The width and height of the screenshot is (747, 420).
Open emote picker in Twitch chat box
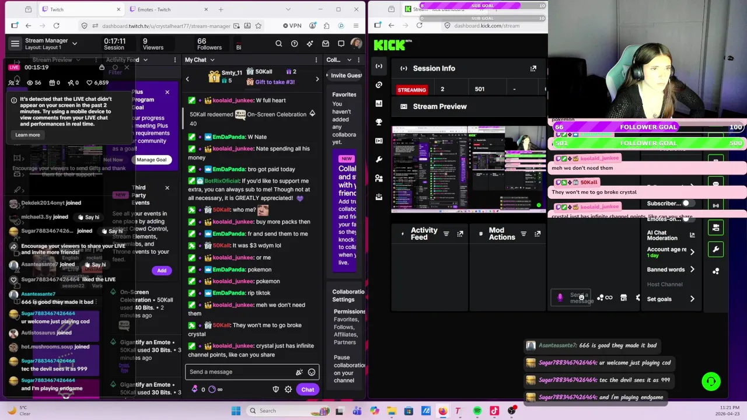(x=312, y=372)
